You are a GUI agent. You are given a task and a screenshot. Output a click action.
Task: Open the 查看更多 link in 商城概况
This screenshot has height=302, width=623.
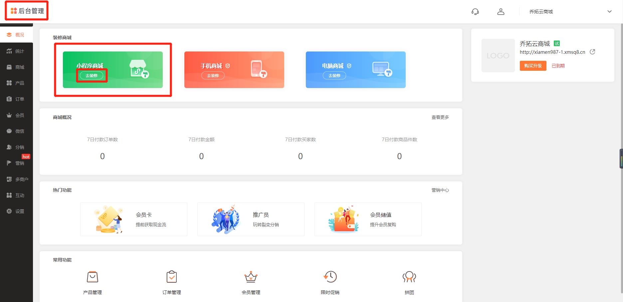440,117
